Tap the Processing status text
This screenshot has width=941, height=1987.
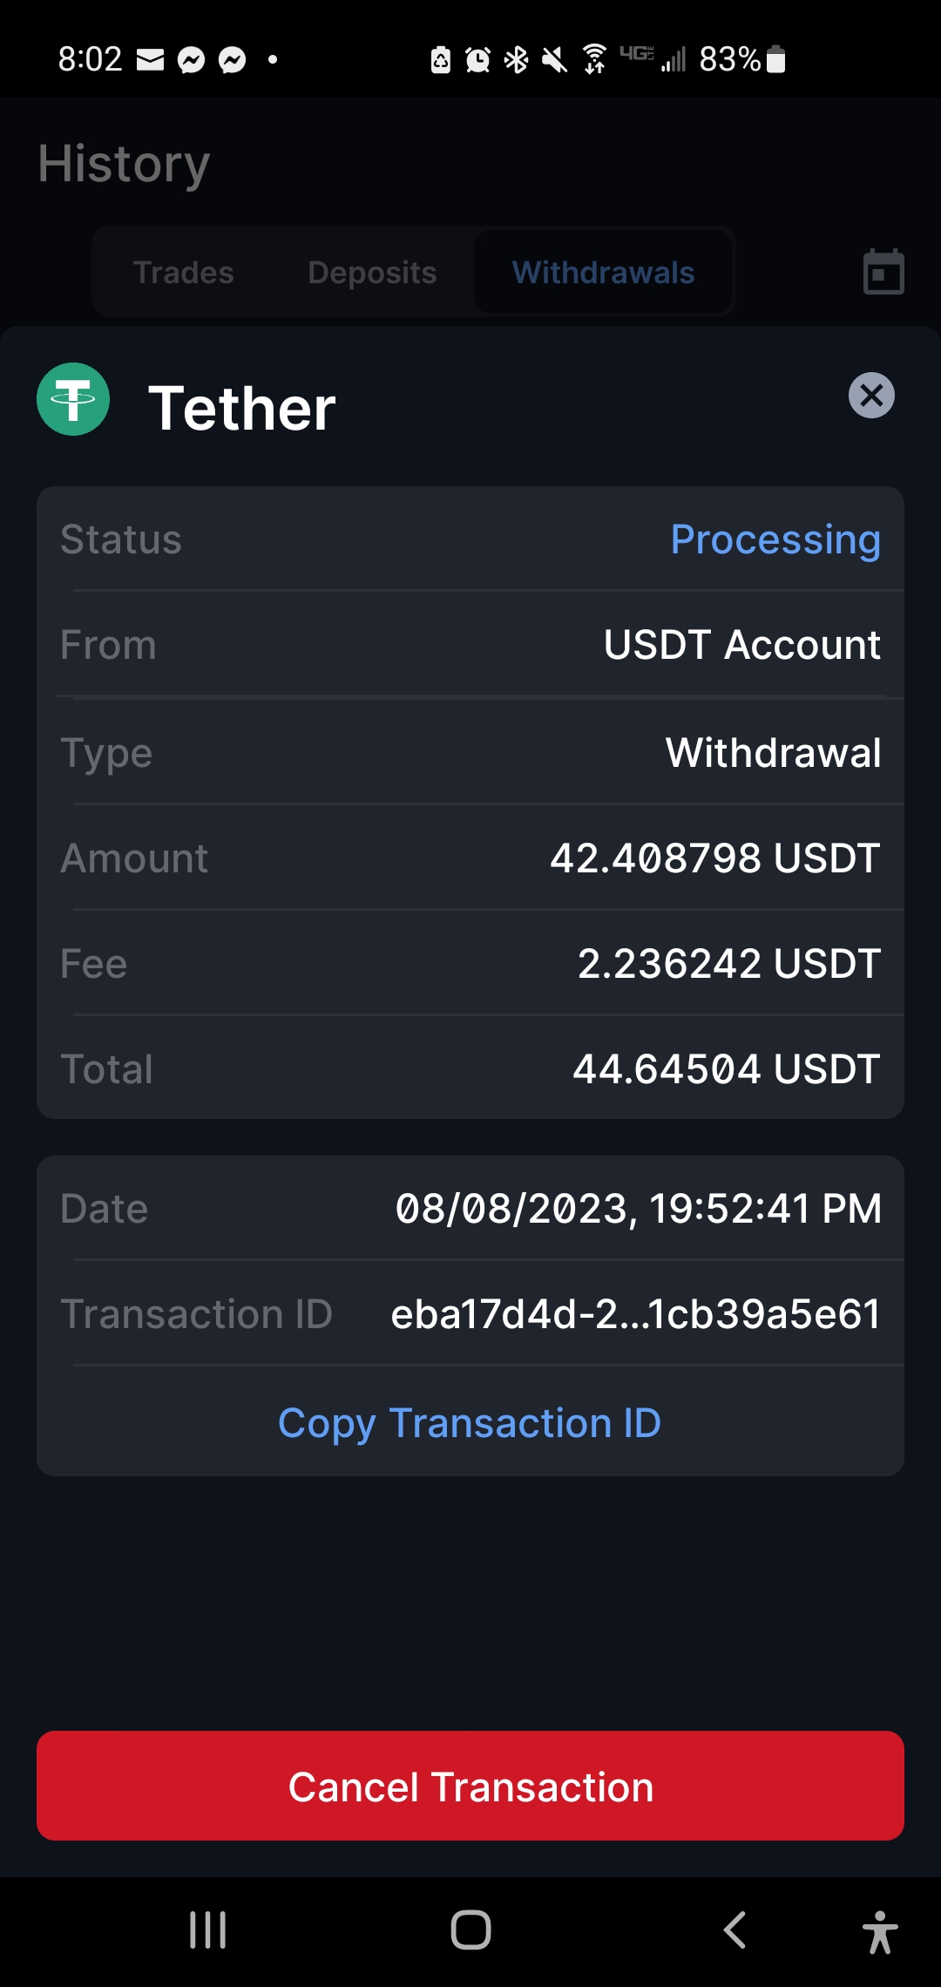[775, 539]
